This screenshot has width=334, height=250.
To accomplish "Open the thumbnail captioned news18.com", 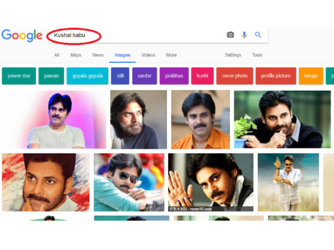I will [210, 182].
